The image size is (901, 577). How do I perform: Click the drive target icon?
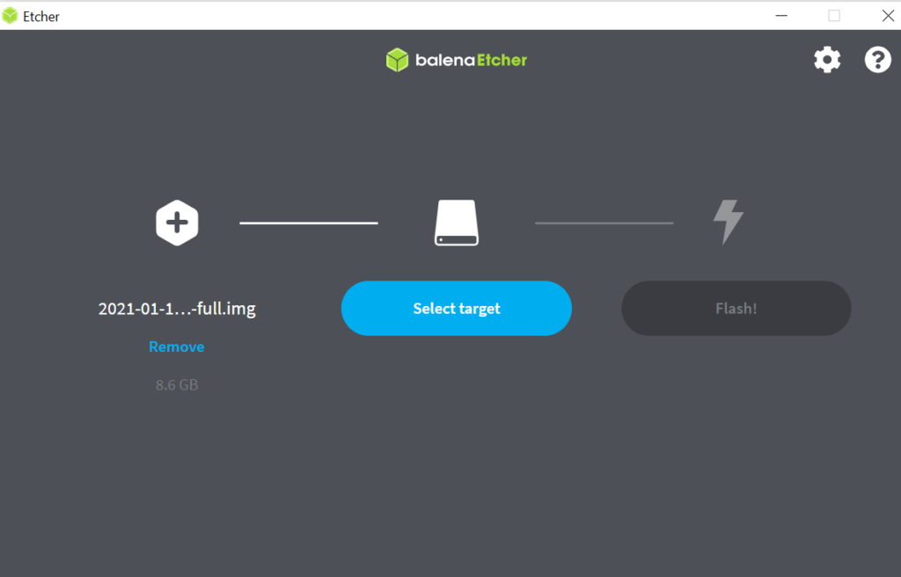(457, 223)
